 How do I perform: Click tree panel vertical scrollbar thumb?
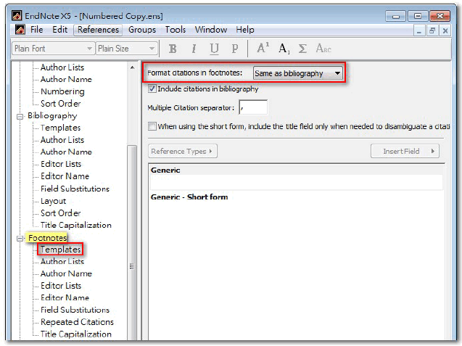tap(132, 242)
